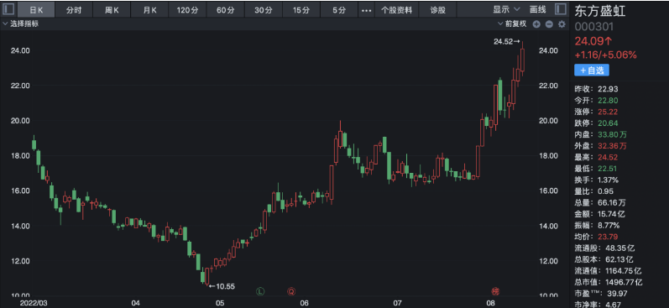
Task: Click the 金额 15.74亿 row
Action: (x=601, y=214)
